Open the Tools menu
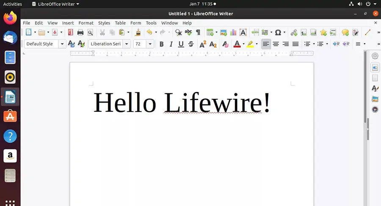 pyautogui.click(x=151, y=23)
